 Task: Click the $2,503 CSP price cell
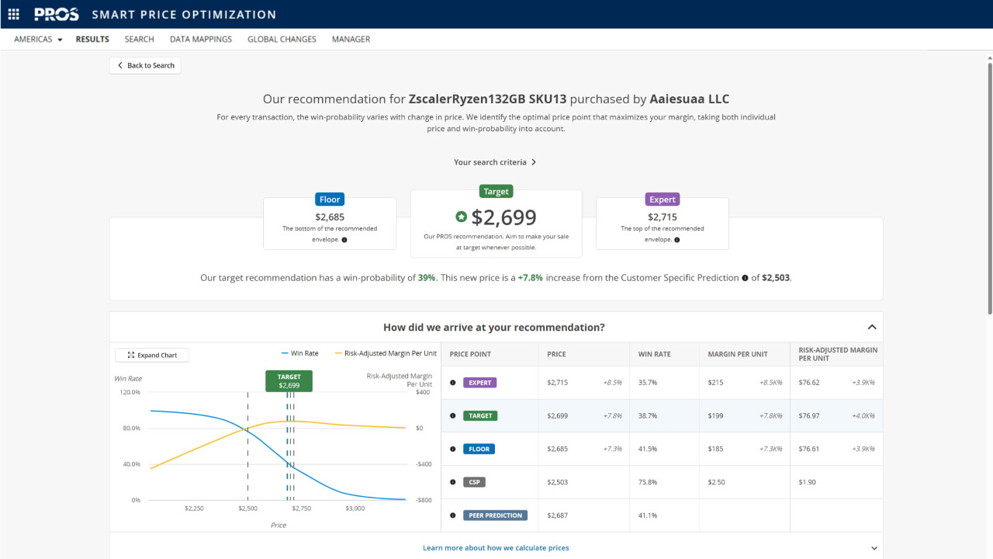click(558, 482)
